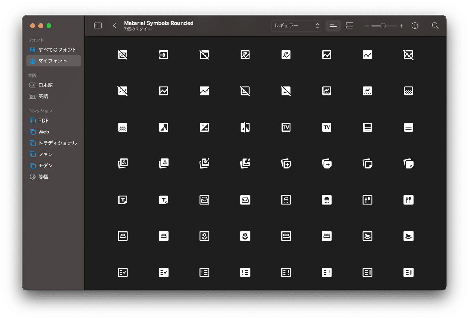Choose the contrast triangle glyph left of the exposure glyph

[164, 127]
